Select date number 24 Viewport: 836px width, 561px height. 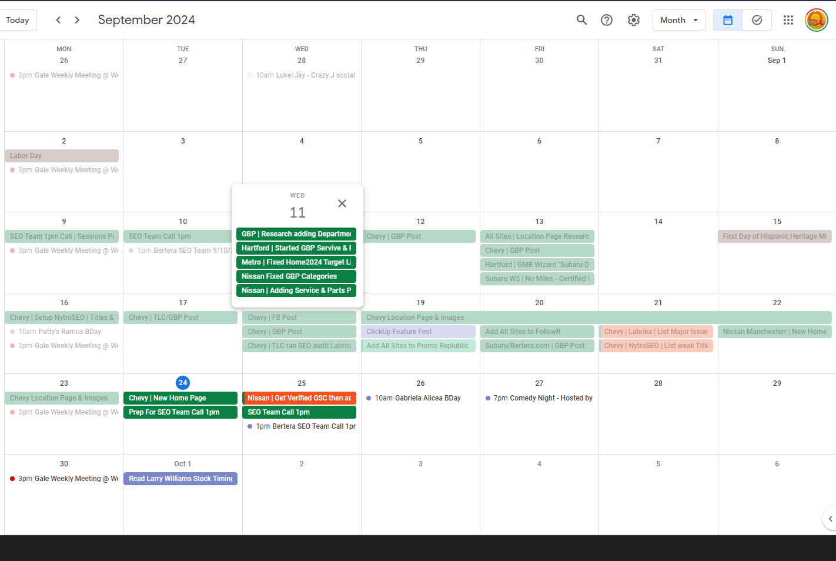click(183, 383)
